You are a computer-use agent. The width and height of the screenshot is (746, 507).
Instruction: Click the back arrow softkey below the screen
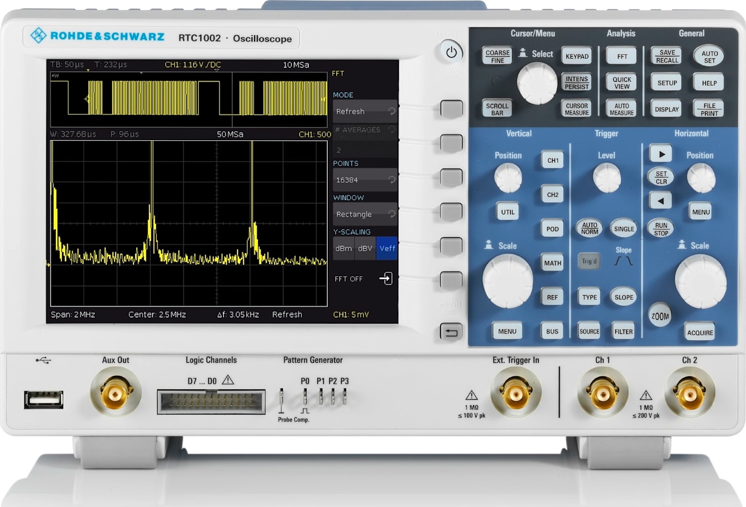point(451,332)
